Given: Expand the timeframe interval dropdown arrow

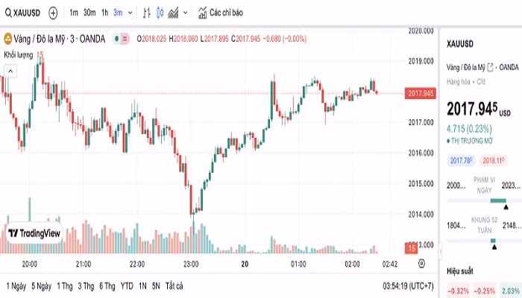Looking at the screenshot, I should point(130,13).
